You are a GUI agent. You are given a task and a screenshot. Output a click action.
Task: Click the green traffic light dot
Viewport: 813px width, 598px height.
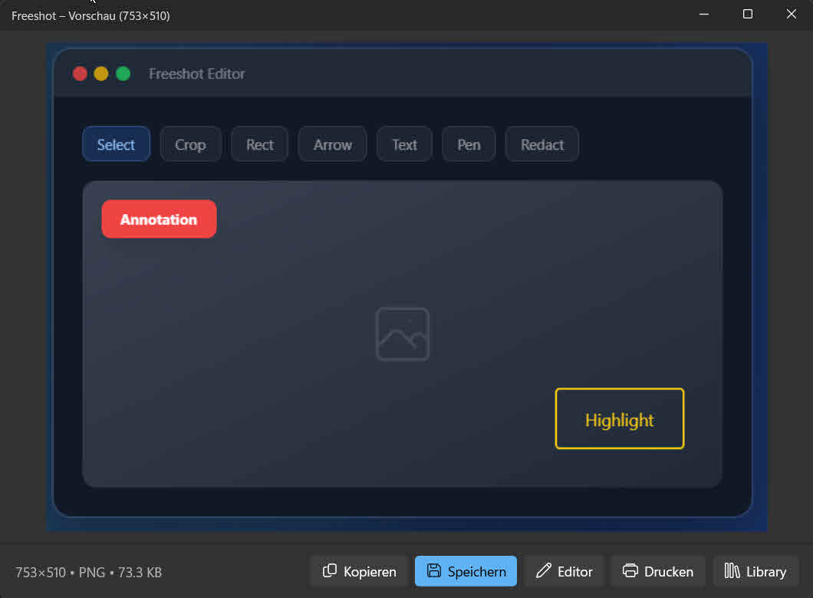[x=123, y=74]
